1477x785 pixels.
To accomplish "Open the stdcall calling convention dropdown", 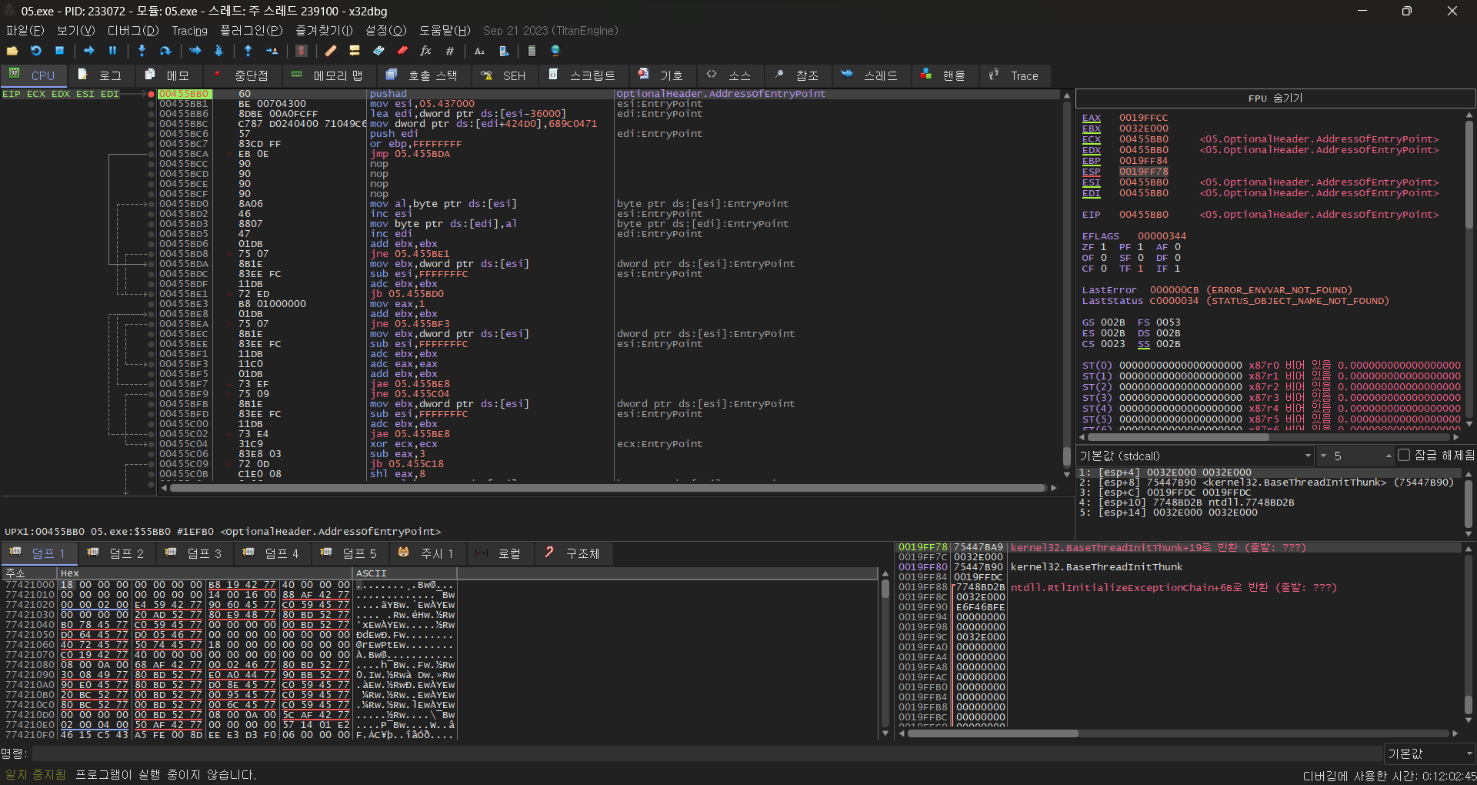I will click(x=1308, y=456).
